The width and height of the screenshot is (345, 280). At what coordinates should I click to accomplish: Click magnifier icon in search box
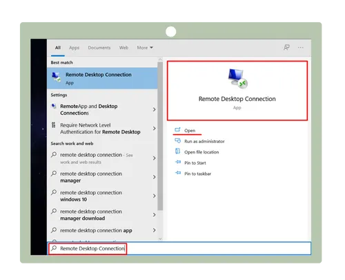tap(54, 248)
